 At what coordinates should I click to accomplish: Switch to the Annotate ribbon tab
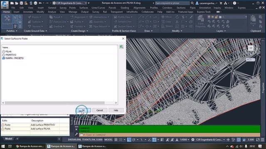28,12
